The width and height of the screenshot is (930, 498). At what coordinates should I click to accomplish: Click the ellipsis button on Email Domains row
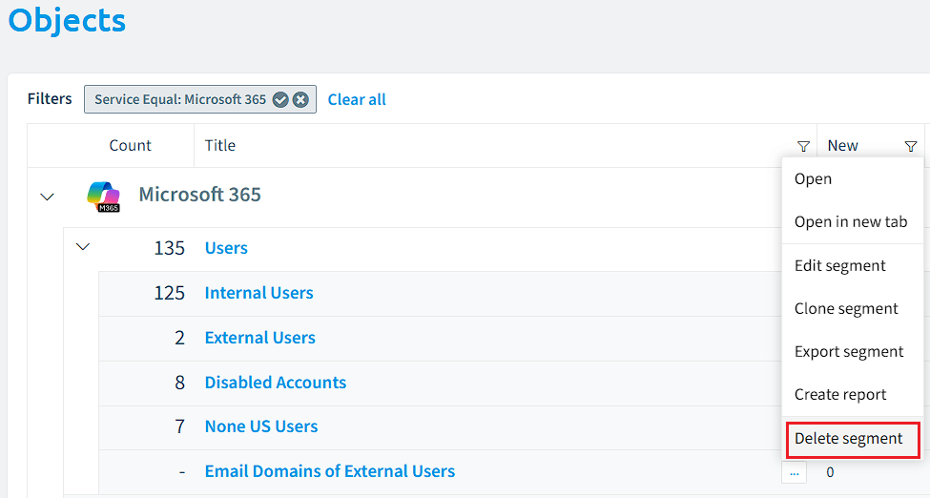[x=795, y=472]
